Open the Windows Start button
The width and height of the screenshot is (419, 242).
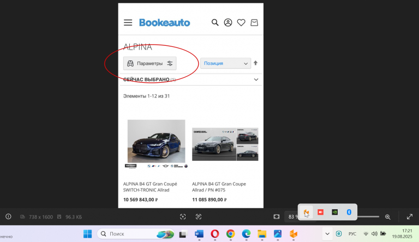coord(87,234)
